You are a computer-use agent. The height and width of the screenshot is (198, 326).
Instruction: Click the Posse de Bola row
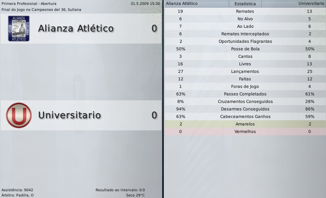click(245, 49)
